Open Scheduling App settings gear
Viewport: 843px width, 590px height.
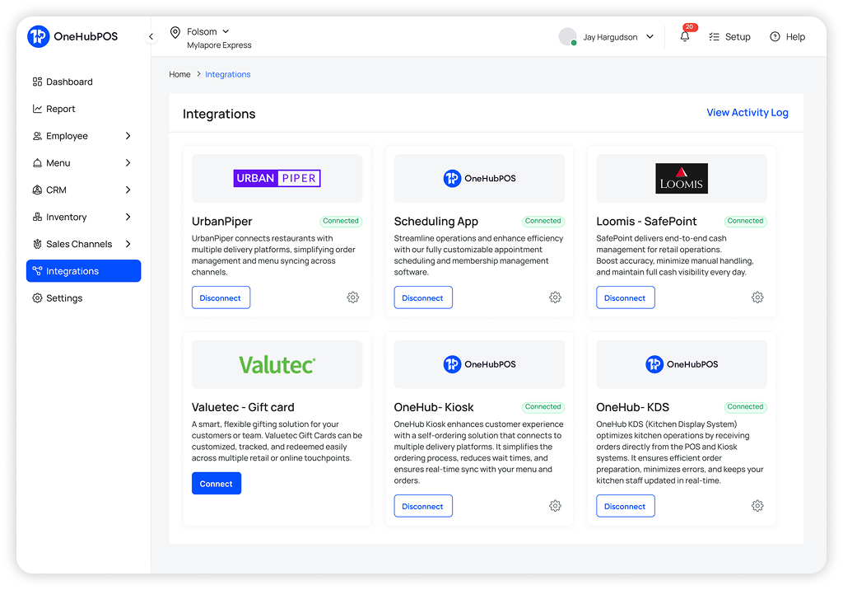click(x=556, y=297)
